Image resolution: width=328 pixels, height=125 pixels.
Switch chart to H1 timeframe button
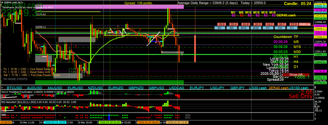[x=268, y=28]
